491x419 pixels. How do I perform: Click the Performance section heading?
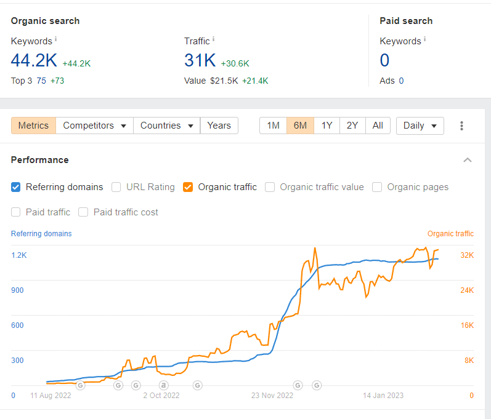click(40, 160)
